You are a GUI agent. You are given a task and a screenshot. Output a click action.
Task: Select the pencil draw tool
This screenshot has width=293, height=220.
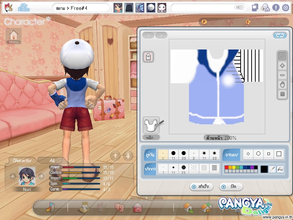tap(282, 56)
